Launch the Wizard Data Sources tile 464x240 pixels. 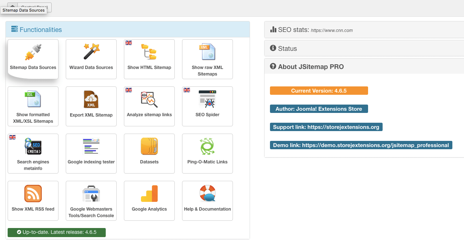pos(91,59)
